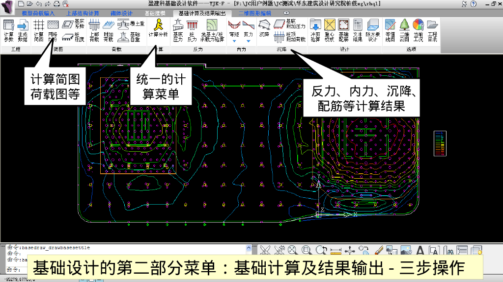Open 文本结果 text results
The height and width of the screenshot is (282, 503).
coord(358,31)
